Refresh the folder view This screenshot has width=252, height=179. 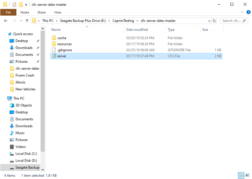214,21
